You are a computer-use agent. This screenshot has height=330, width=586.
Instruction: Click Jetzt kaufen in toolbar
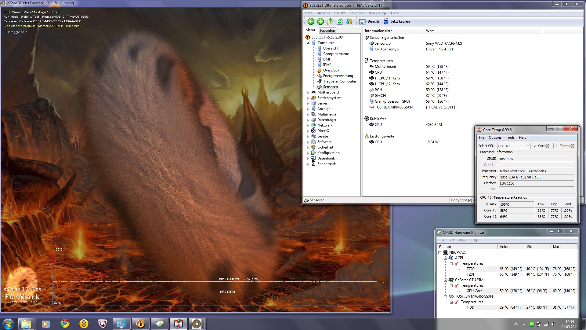pyautogui.click(x=397, y=21)
